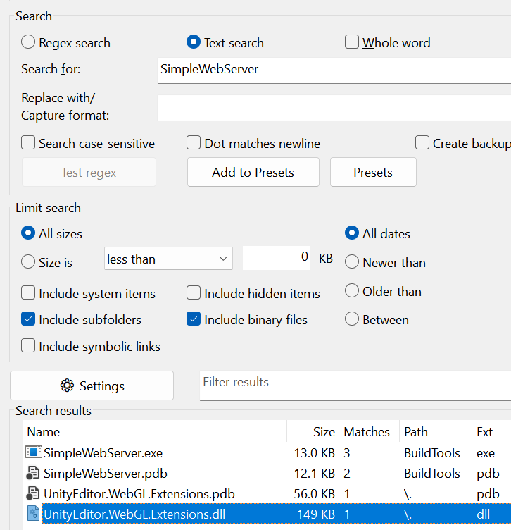Click the Test regex button

[x=89, y=173]
